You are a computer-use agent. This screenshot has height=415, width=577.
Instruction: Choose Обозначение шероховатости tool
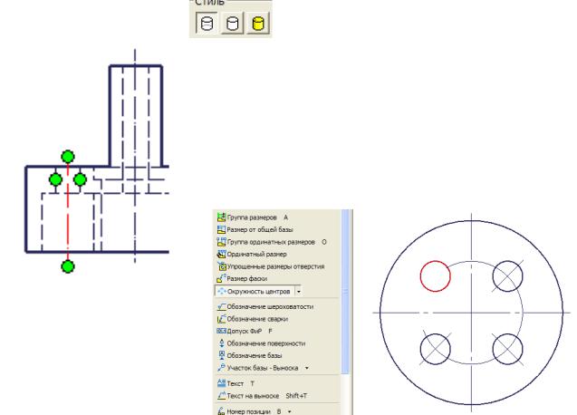[265, 307]
